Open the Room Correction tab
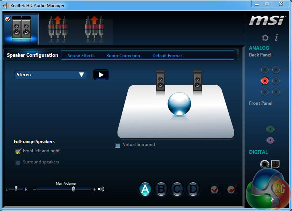This screenshot has height=211, width=292. 123,56
